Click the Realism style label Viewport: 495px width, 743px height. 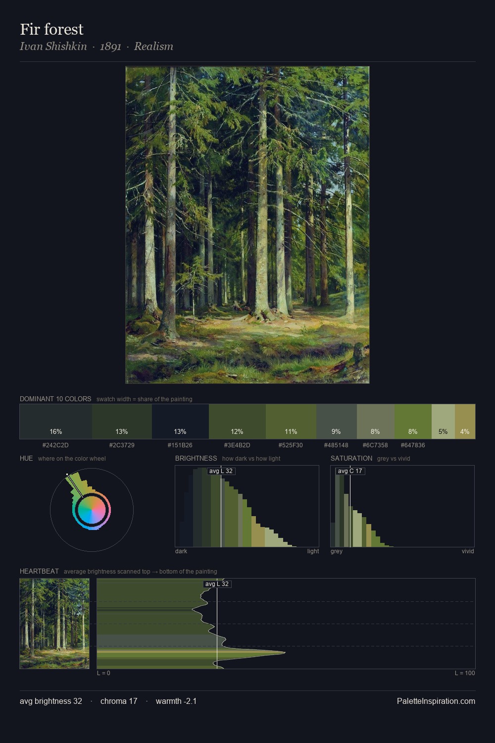click(153, 47)
